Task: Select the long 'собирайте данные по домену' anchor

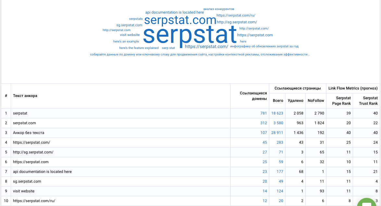Action: tap(200, 55)
